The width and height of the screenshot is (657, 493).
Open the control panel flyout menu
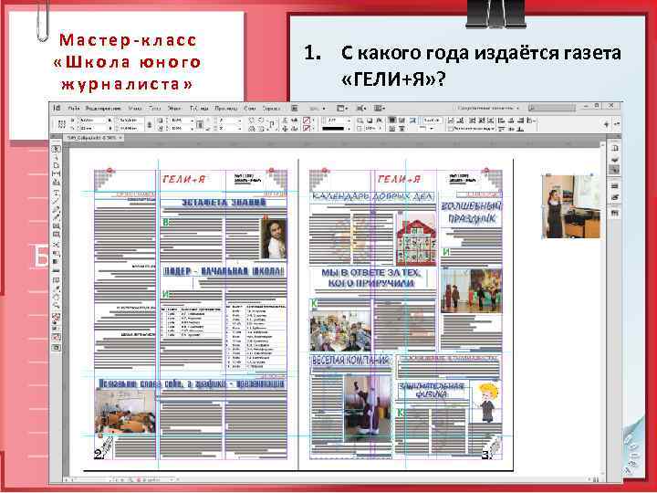(x=617, y=123)
